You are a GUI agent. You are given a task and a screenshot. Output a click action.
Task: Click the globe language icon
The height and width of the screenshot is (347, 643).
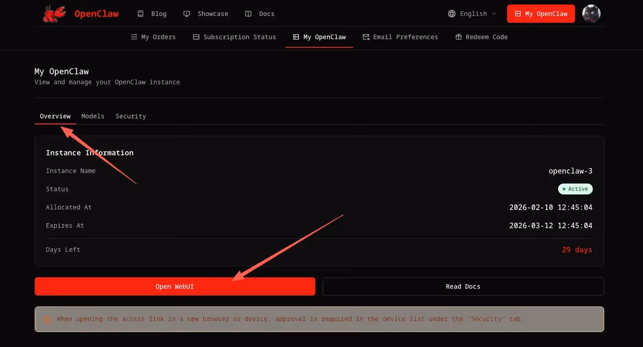pyautogui.click(x=452, y=14)
